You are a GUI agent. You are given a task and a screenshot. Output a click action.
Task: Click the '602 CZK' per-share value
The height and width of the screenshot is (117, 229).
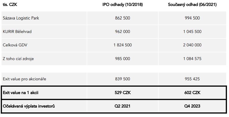(192, 93)
